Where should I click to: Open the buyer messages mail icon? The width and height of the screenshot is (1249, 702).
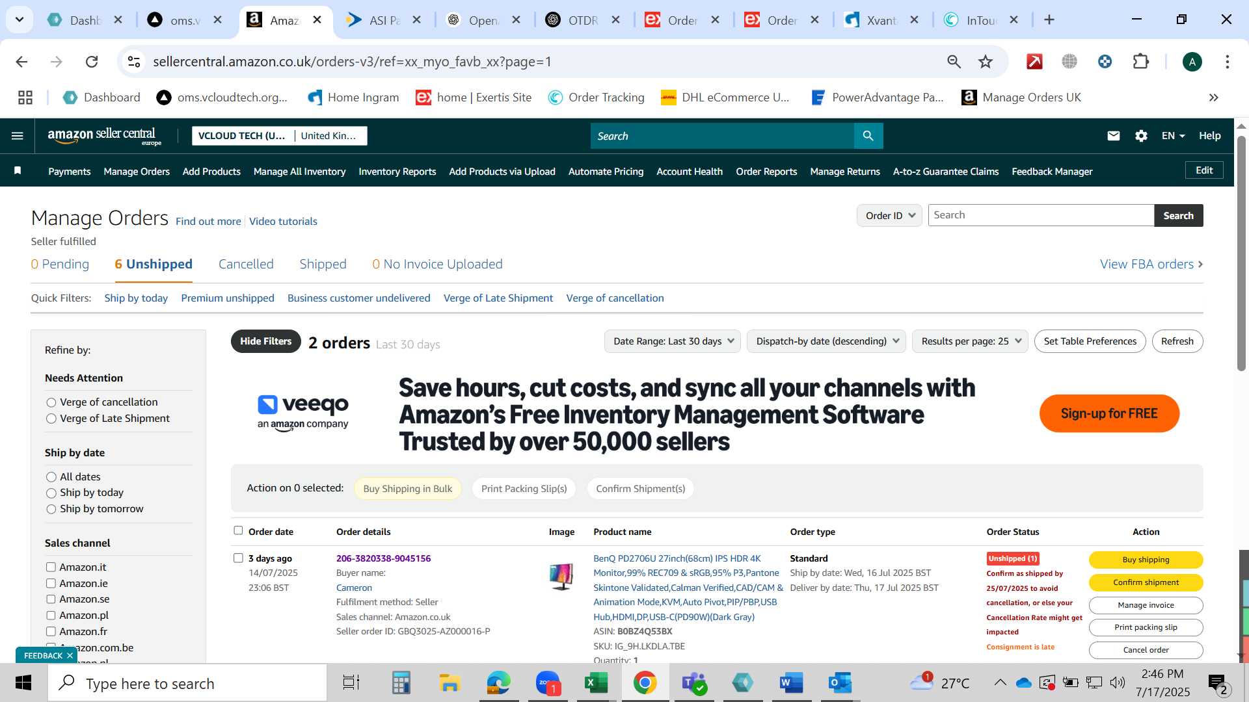pos(1113,136)
